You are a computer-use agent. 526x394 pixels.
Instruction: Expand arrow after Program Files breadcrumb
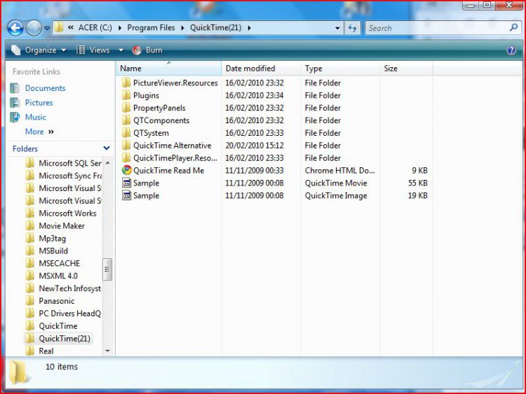pos(182,28)
